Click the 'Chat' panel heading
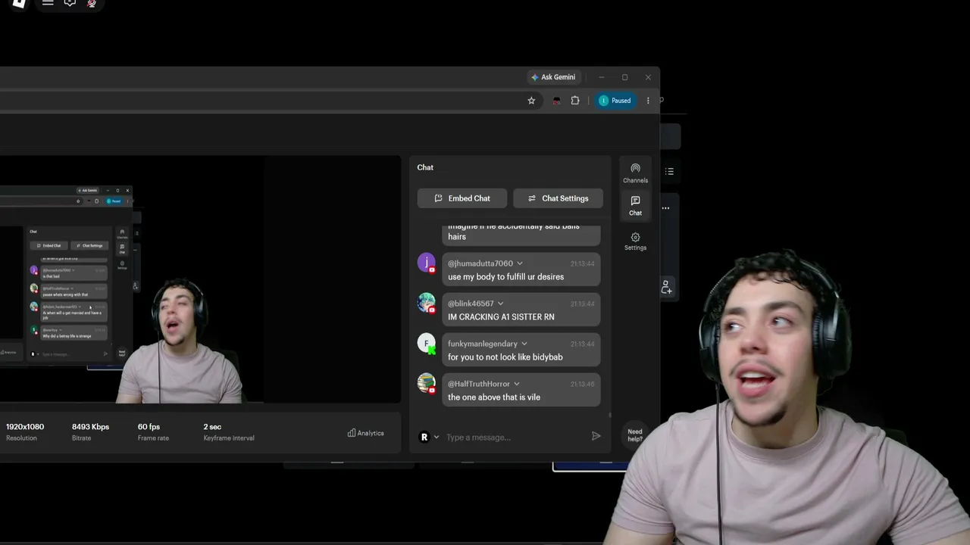 pyautogui.click(x=425, y=167)
